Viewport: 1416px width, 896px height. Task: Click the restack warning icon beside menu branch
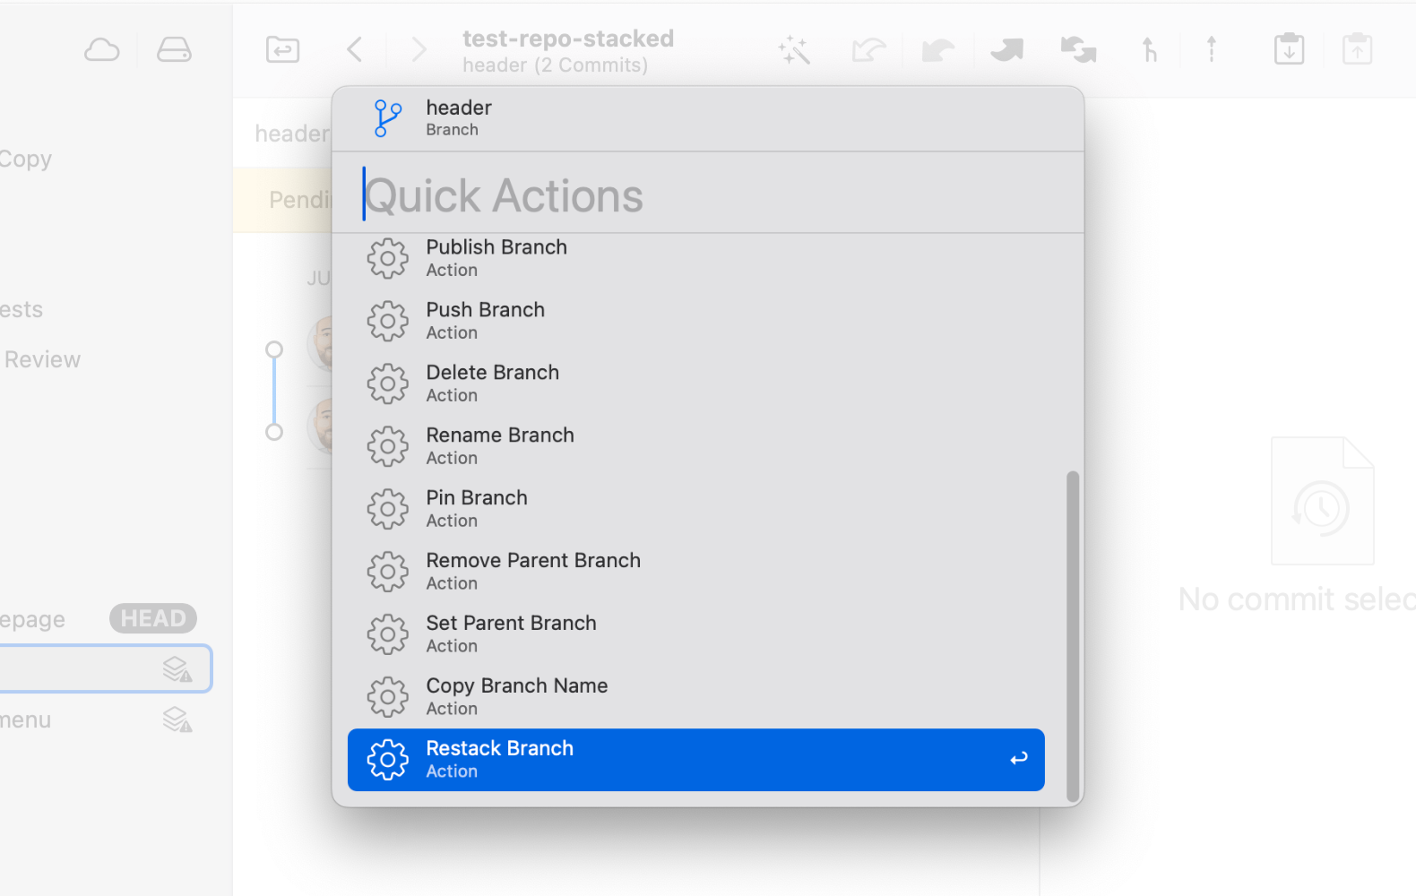(x=177, y=719)
